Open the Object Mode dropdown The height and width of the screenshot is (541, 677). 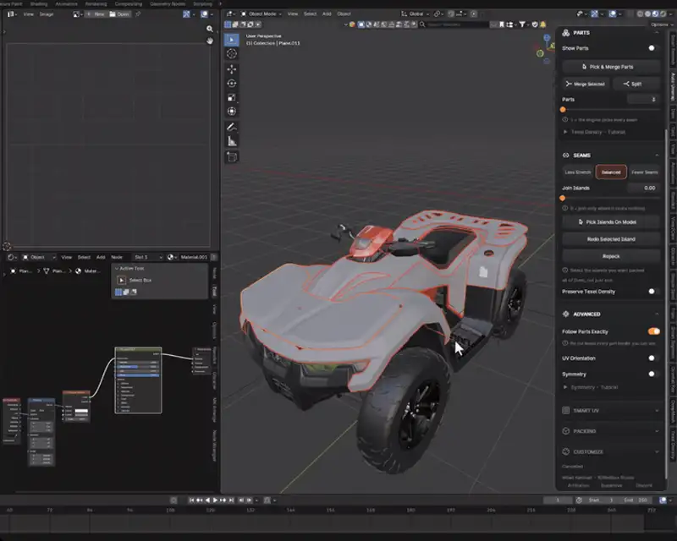(x=261, y=14)
